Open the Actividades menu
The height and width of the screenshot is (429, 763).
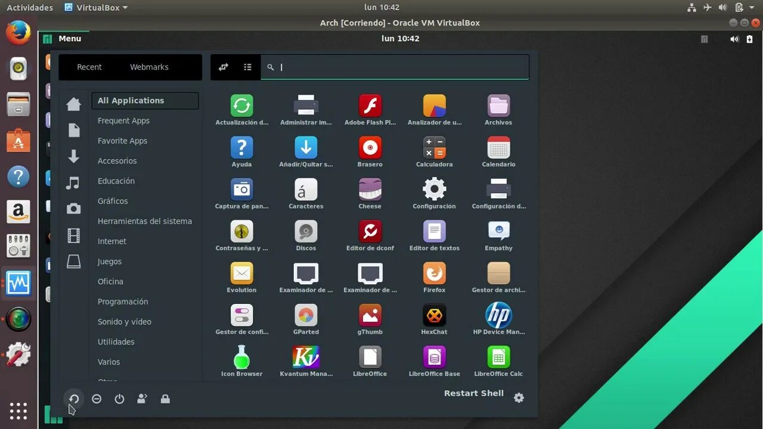pyautogui.click(x=30, y=7)
